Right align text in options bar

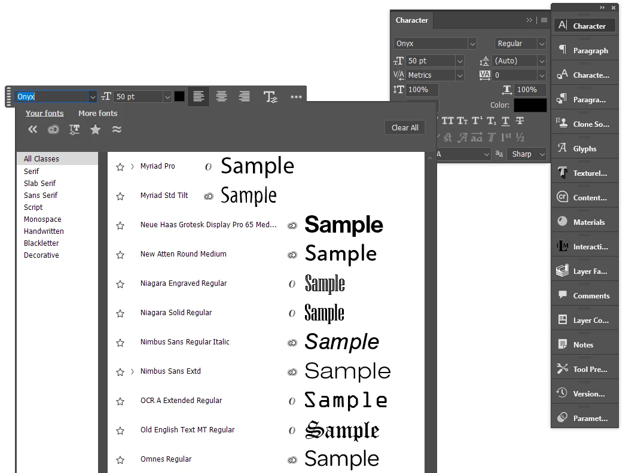pos(245,96)
